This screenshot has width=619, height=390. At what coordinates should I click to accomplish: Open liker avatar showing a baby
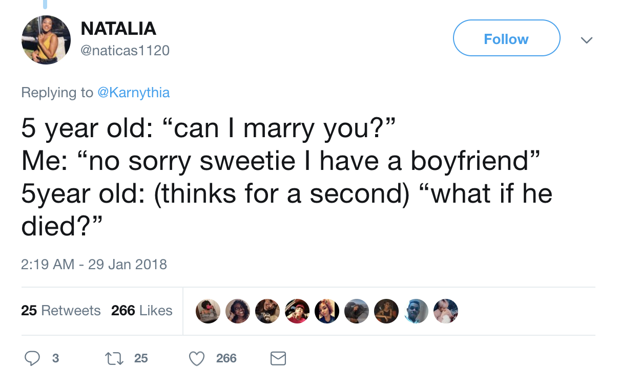(x=445, y=311)
